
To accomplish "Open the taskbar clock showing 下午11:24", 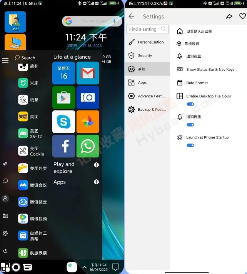I will pos(99,267).
